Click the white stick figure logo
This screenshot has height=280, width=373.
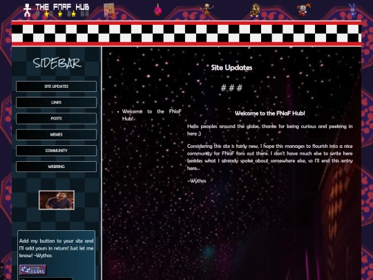click(28, 10)
